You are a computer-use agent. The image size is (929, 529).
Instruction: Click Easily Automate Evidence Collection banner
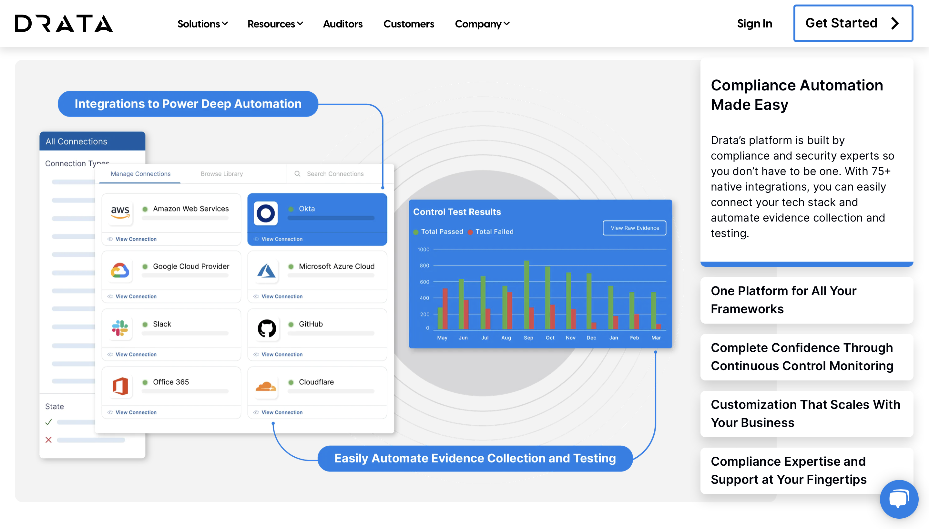(x=475, y=459)
